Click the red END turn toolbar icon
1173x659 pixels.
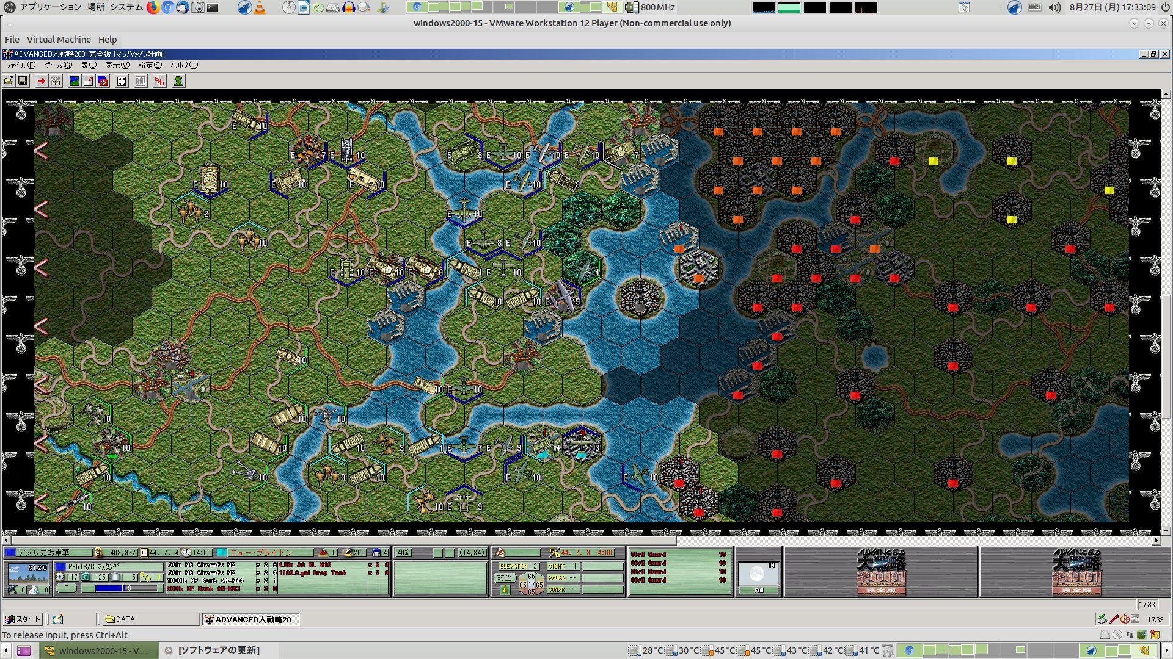tap(159, 81)
